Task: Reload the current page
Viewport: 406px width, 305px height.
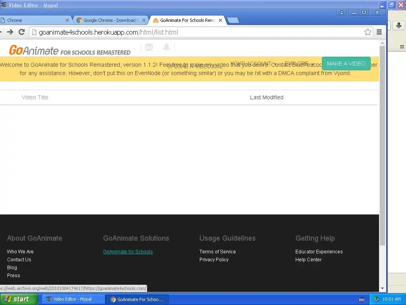Action: [22, 32]
